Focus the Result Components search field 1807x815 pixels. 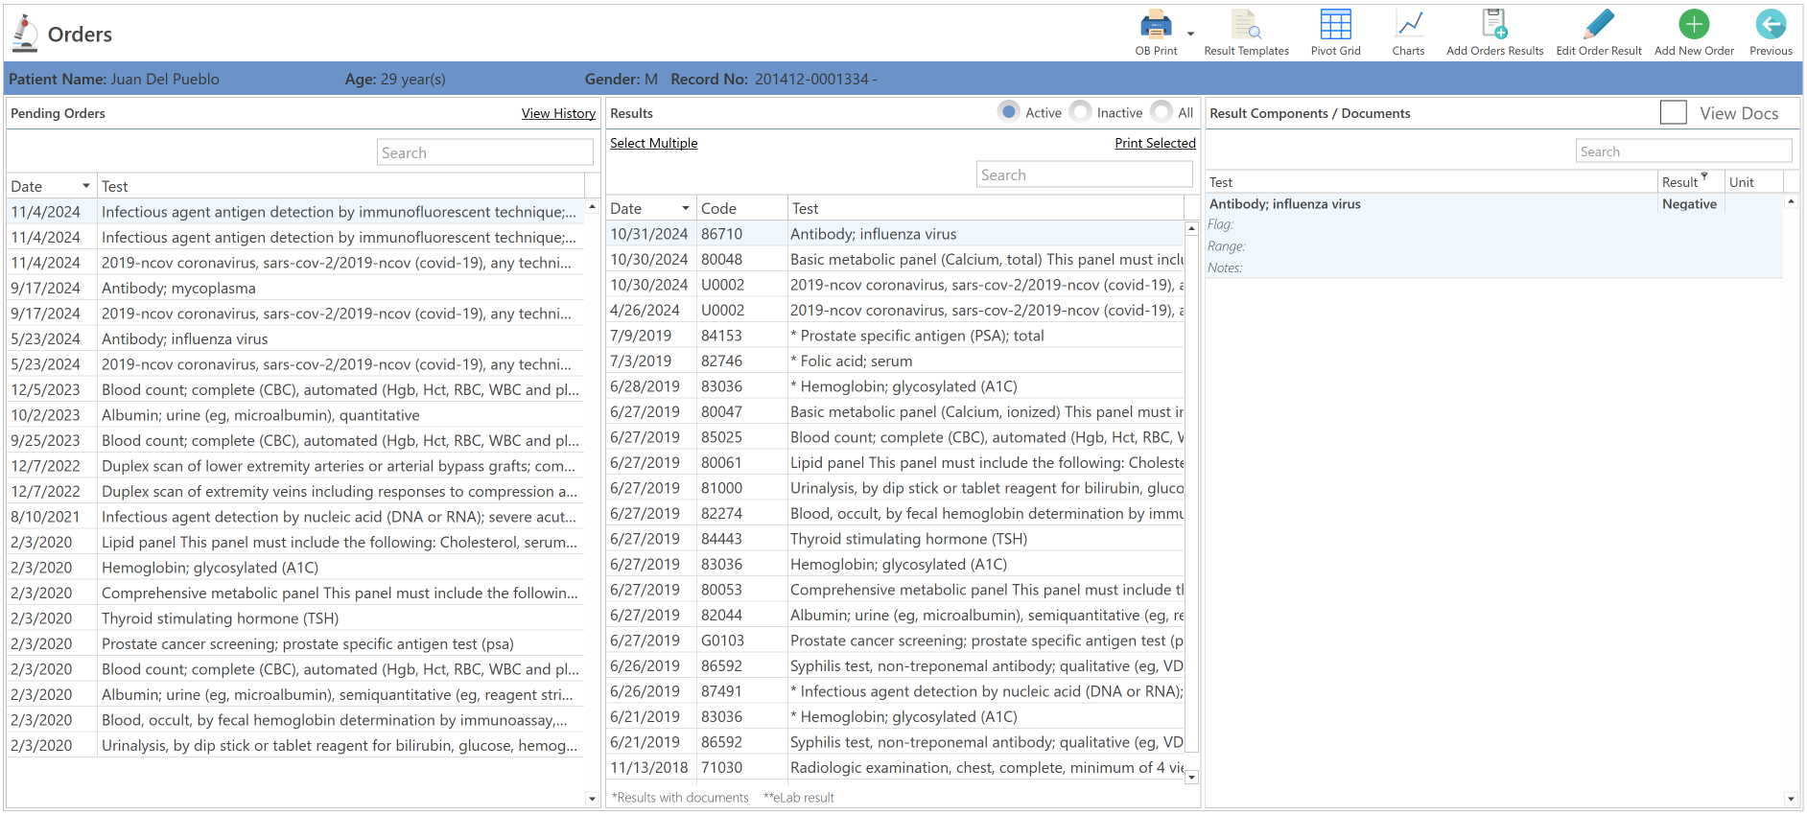[x=1683, y=151]
